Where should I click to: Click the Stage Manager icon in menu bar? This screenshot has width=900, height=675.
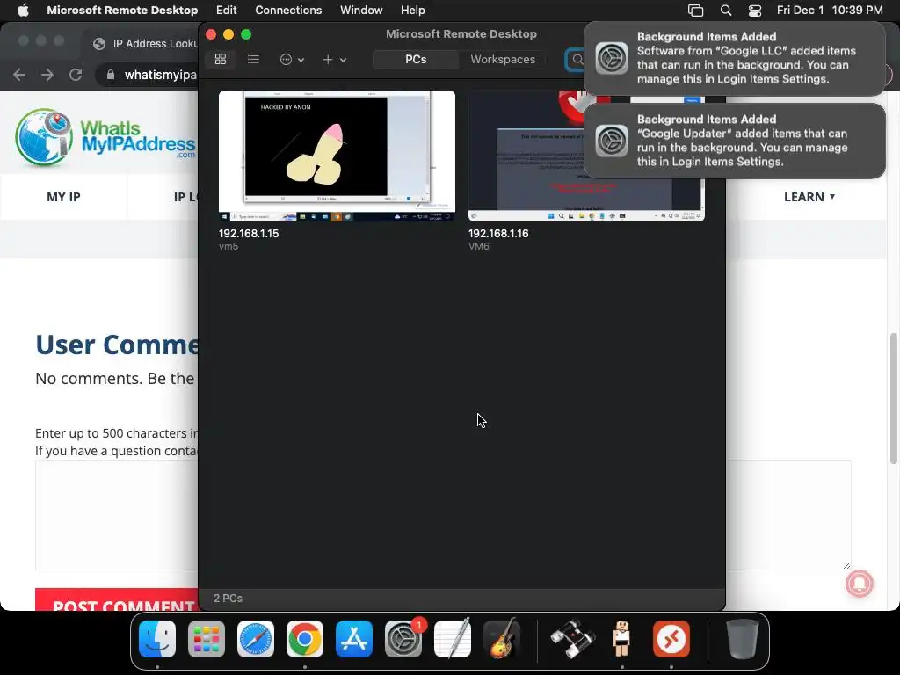(x=696, y=11)
